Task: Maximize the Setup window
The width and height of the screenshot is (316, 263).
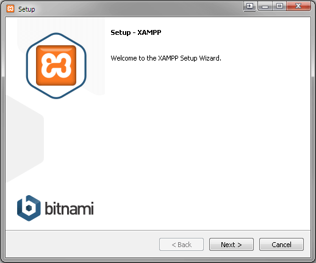Action: (279, 6)
